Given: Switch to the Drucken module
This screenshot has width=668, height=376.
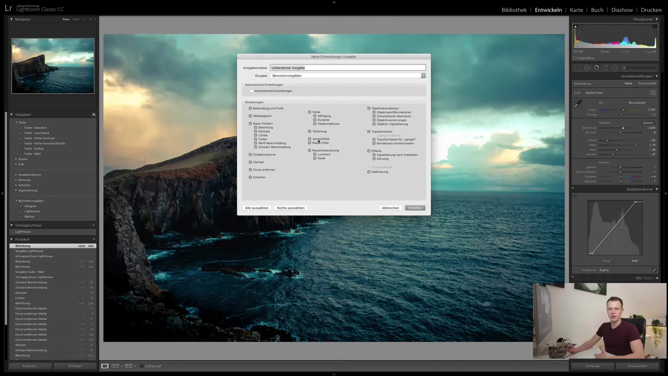Looking at the screenshot, I should coord(651,10).
